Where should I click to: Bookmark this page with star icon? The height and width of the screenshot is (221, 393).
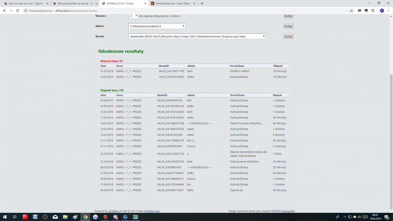tap(351, 11)
